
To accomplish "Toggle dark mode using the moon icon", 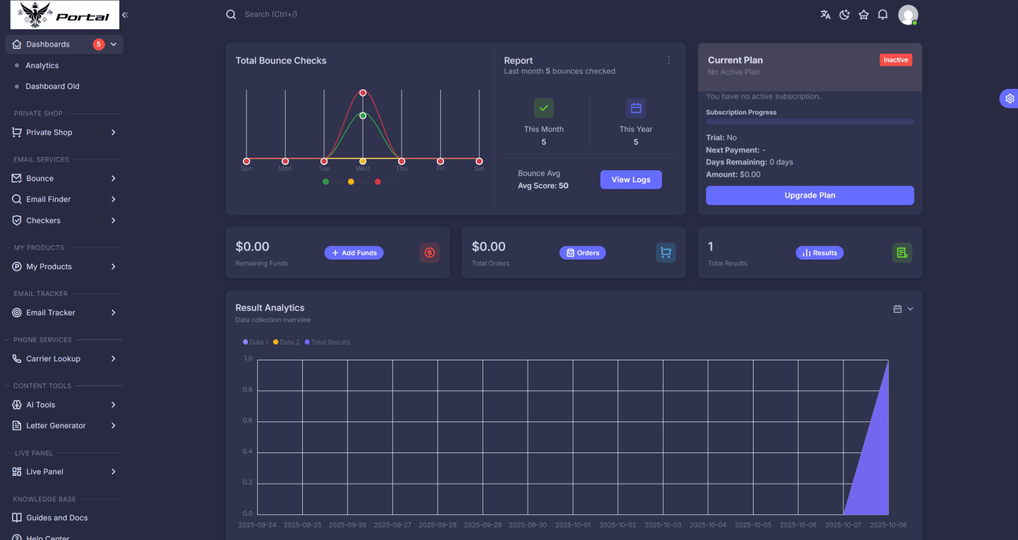I will click(x=844, y=14).
